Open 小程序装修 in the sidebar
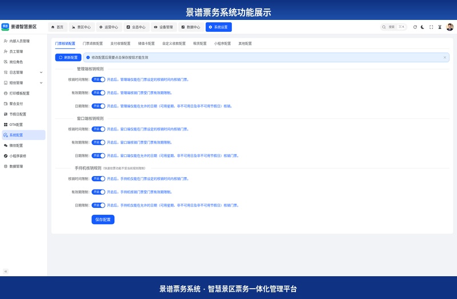The image size is (457, 299). (23, 156)
